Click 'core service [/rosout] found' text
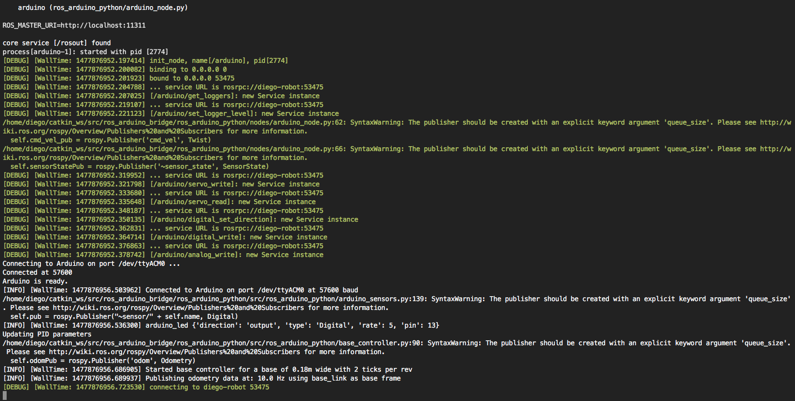 tap(57, 43)
